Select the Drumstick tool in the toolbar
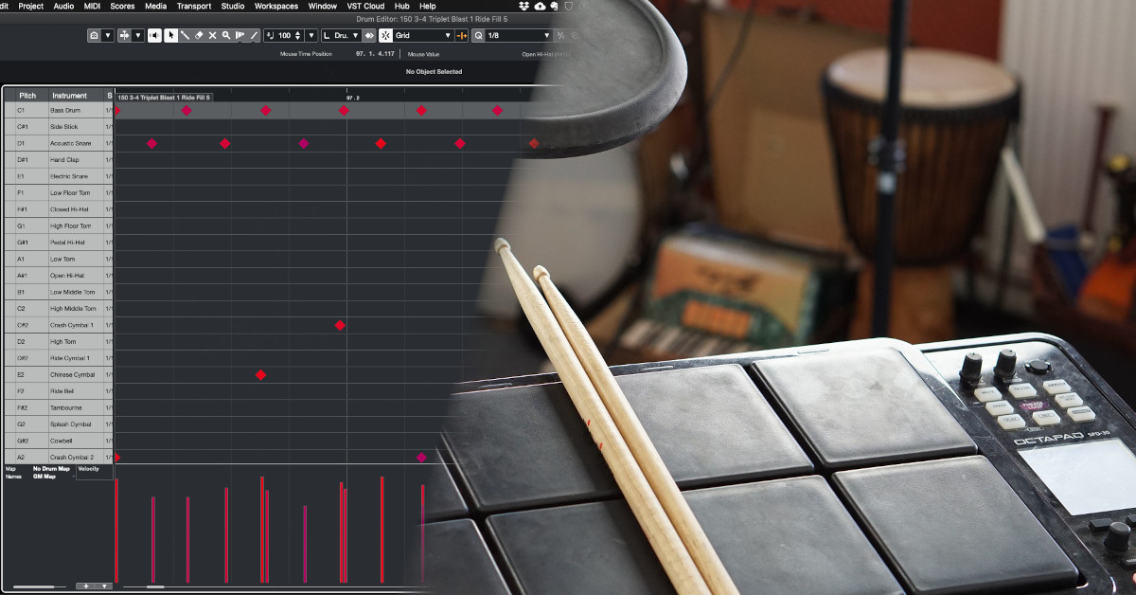Viewport: 1136px width, 595px height. tap(185, 35)
